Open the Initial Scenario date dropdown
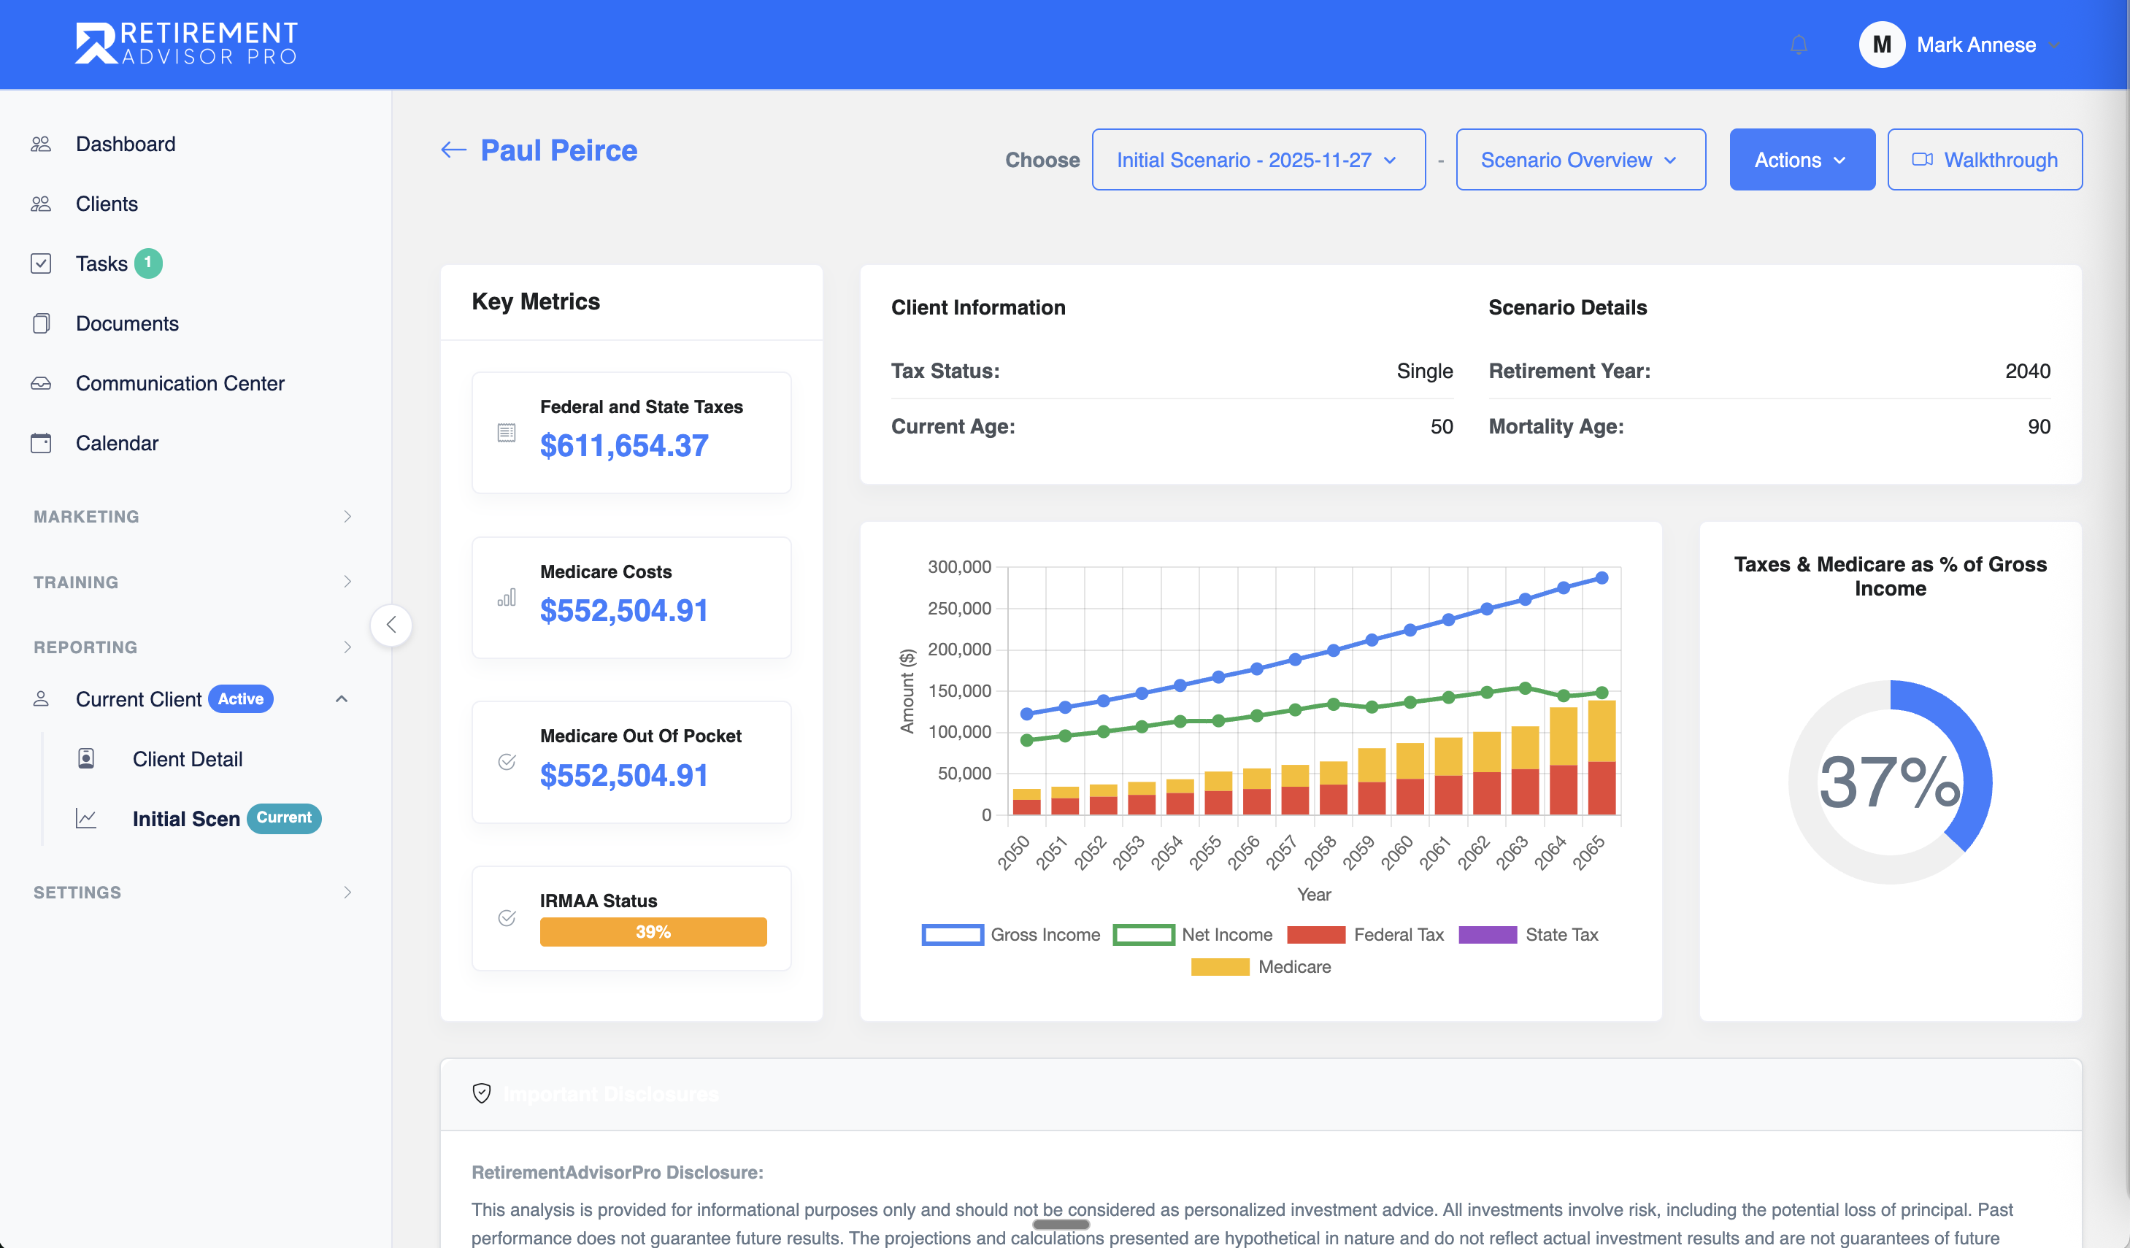The image size is (2130, 1248). (x=1258, y=159)
